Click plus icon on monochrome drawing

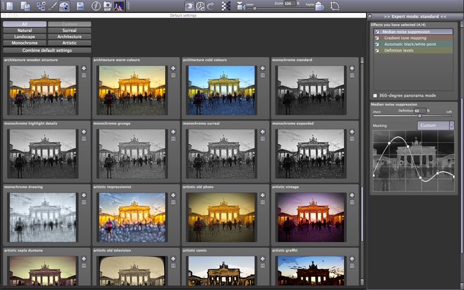coord(84,195)
